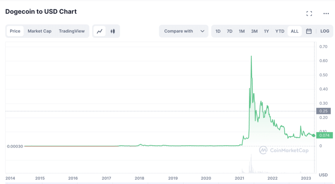The height and width of the screenshot is (184, 335).
Task: Click the 0.50 y-axis label
Action: 323,75
